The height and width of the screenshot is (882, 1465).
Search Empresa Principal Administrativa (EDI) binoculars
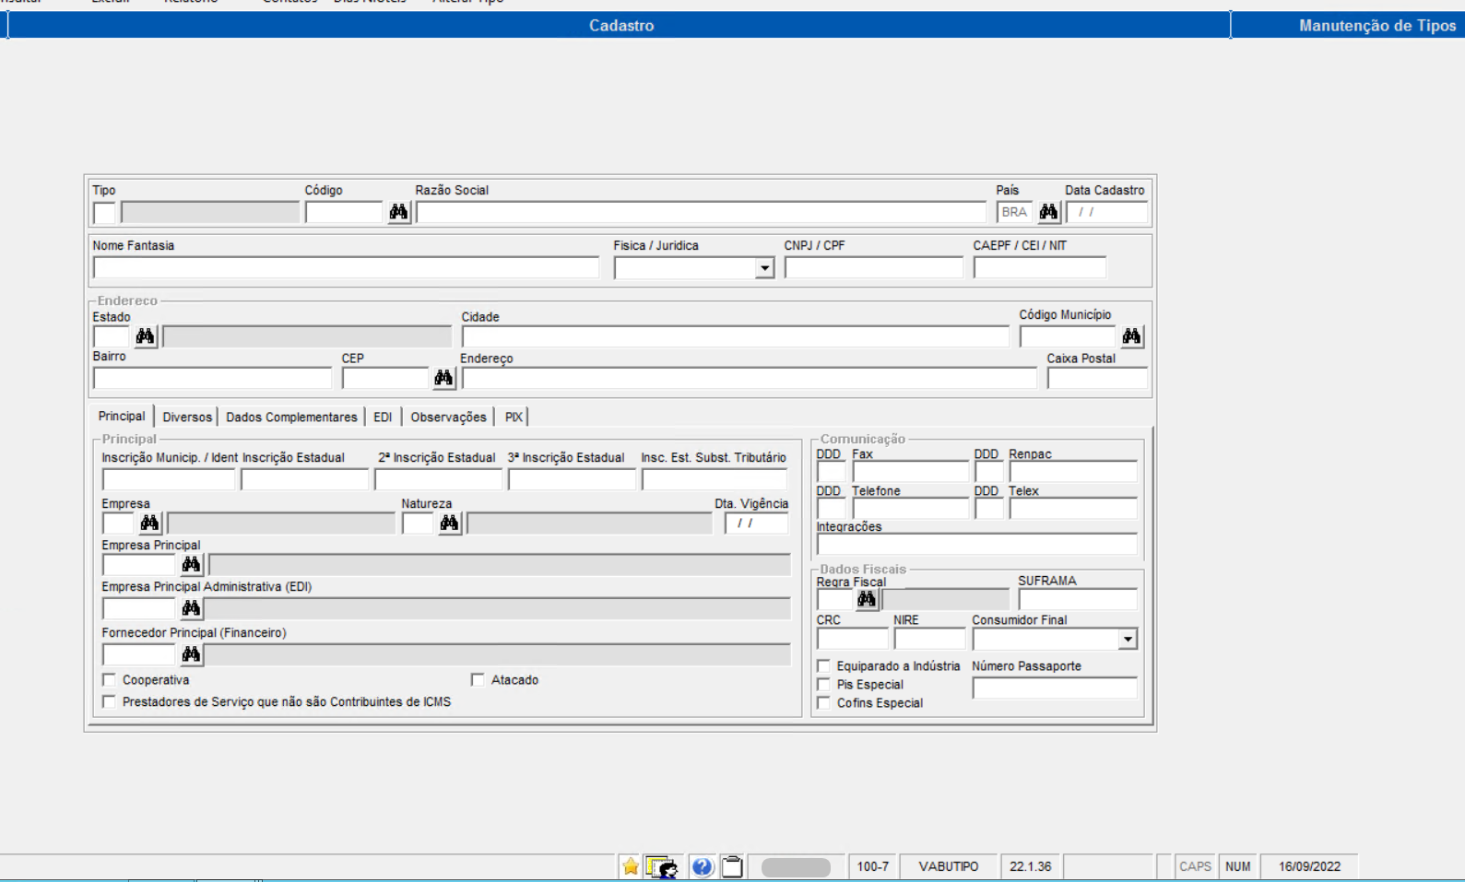pyautogui.click(x=191, y=608)
